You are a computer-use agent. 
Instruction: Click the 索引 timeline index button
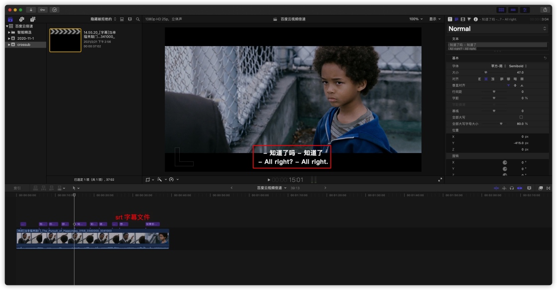17,188
